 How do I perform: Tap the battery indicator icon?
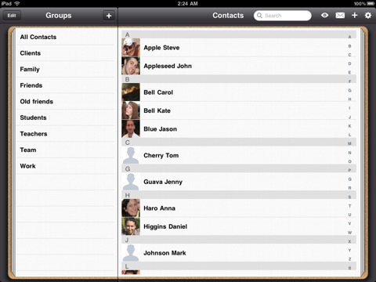[x=371, y=3]
